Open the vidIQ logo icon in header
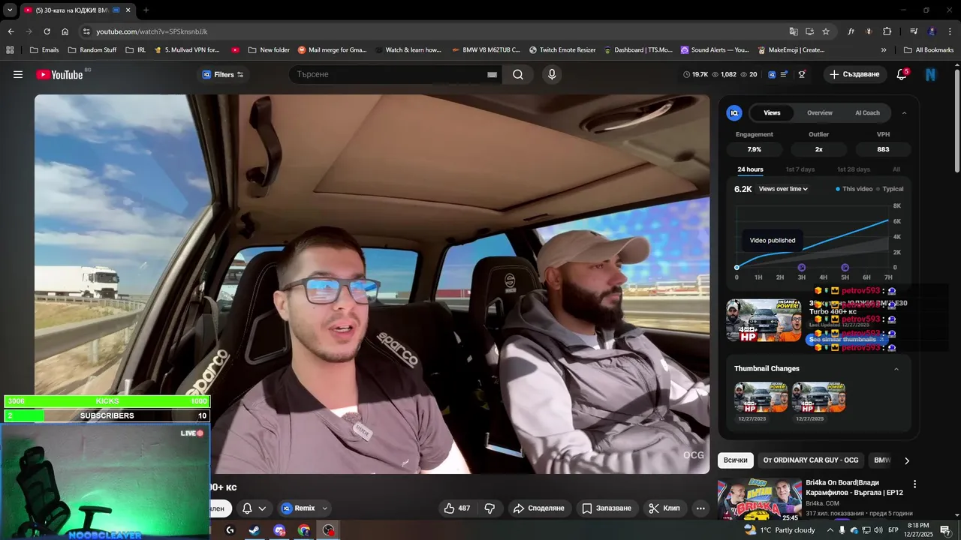The width and height of the screenshot is (961, 540). 772,74
